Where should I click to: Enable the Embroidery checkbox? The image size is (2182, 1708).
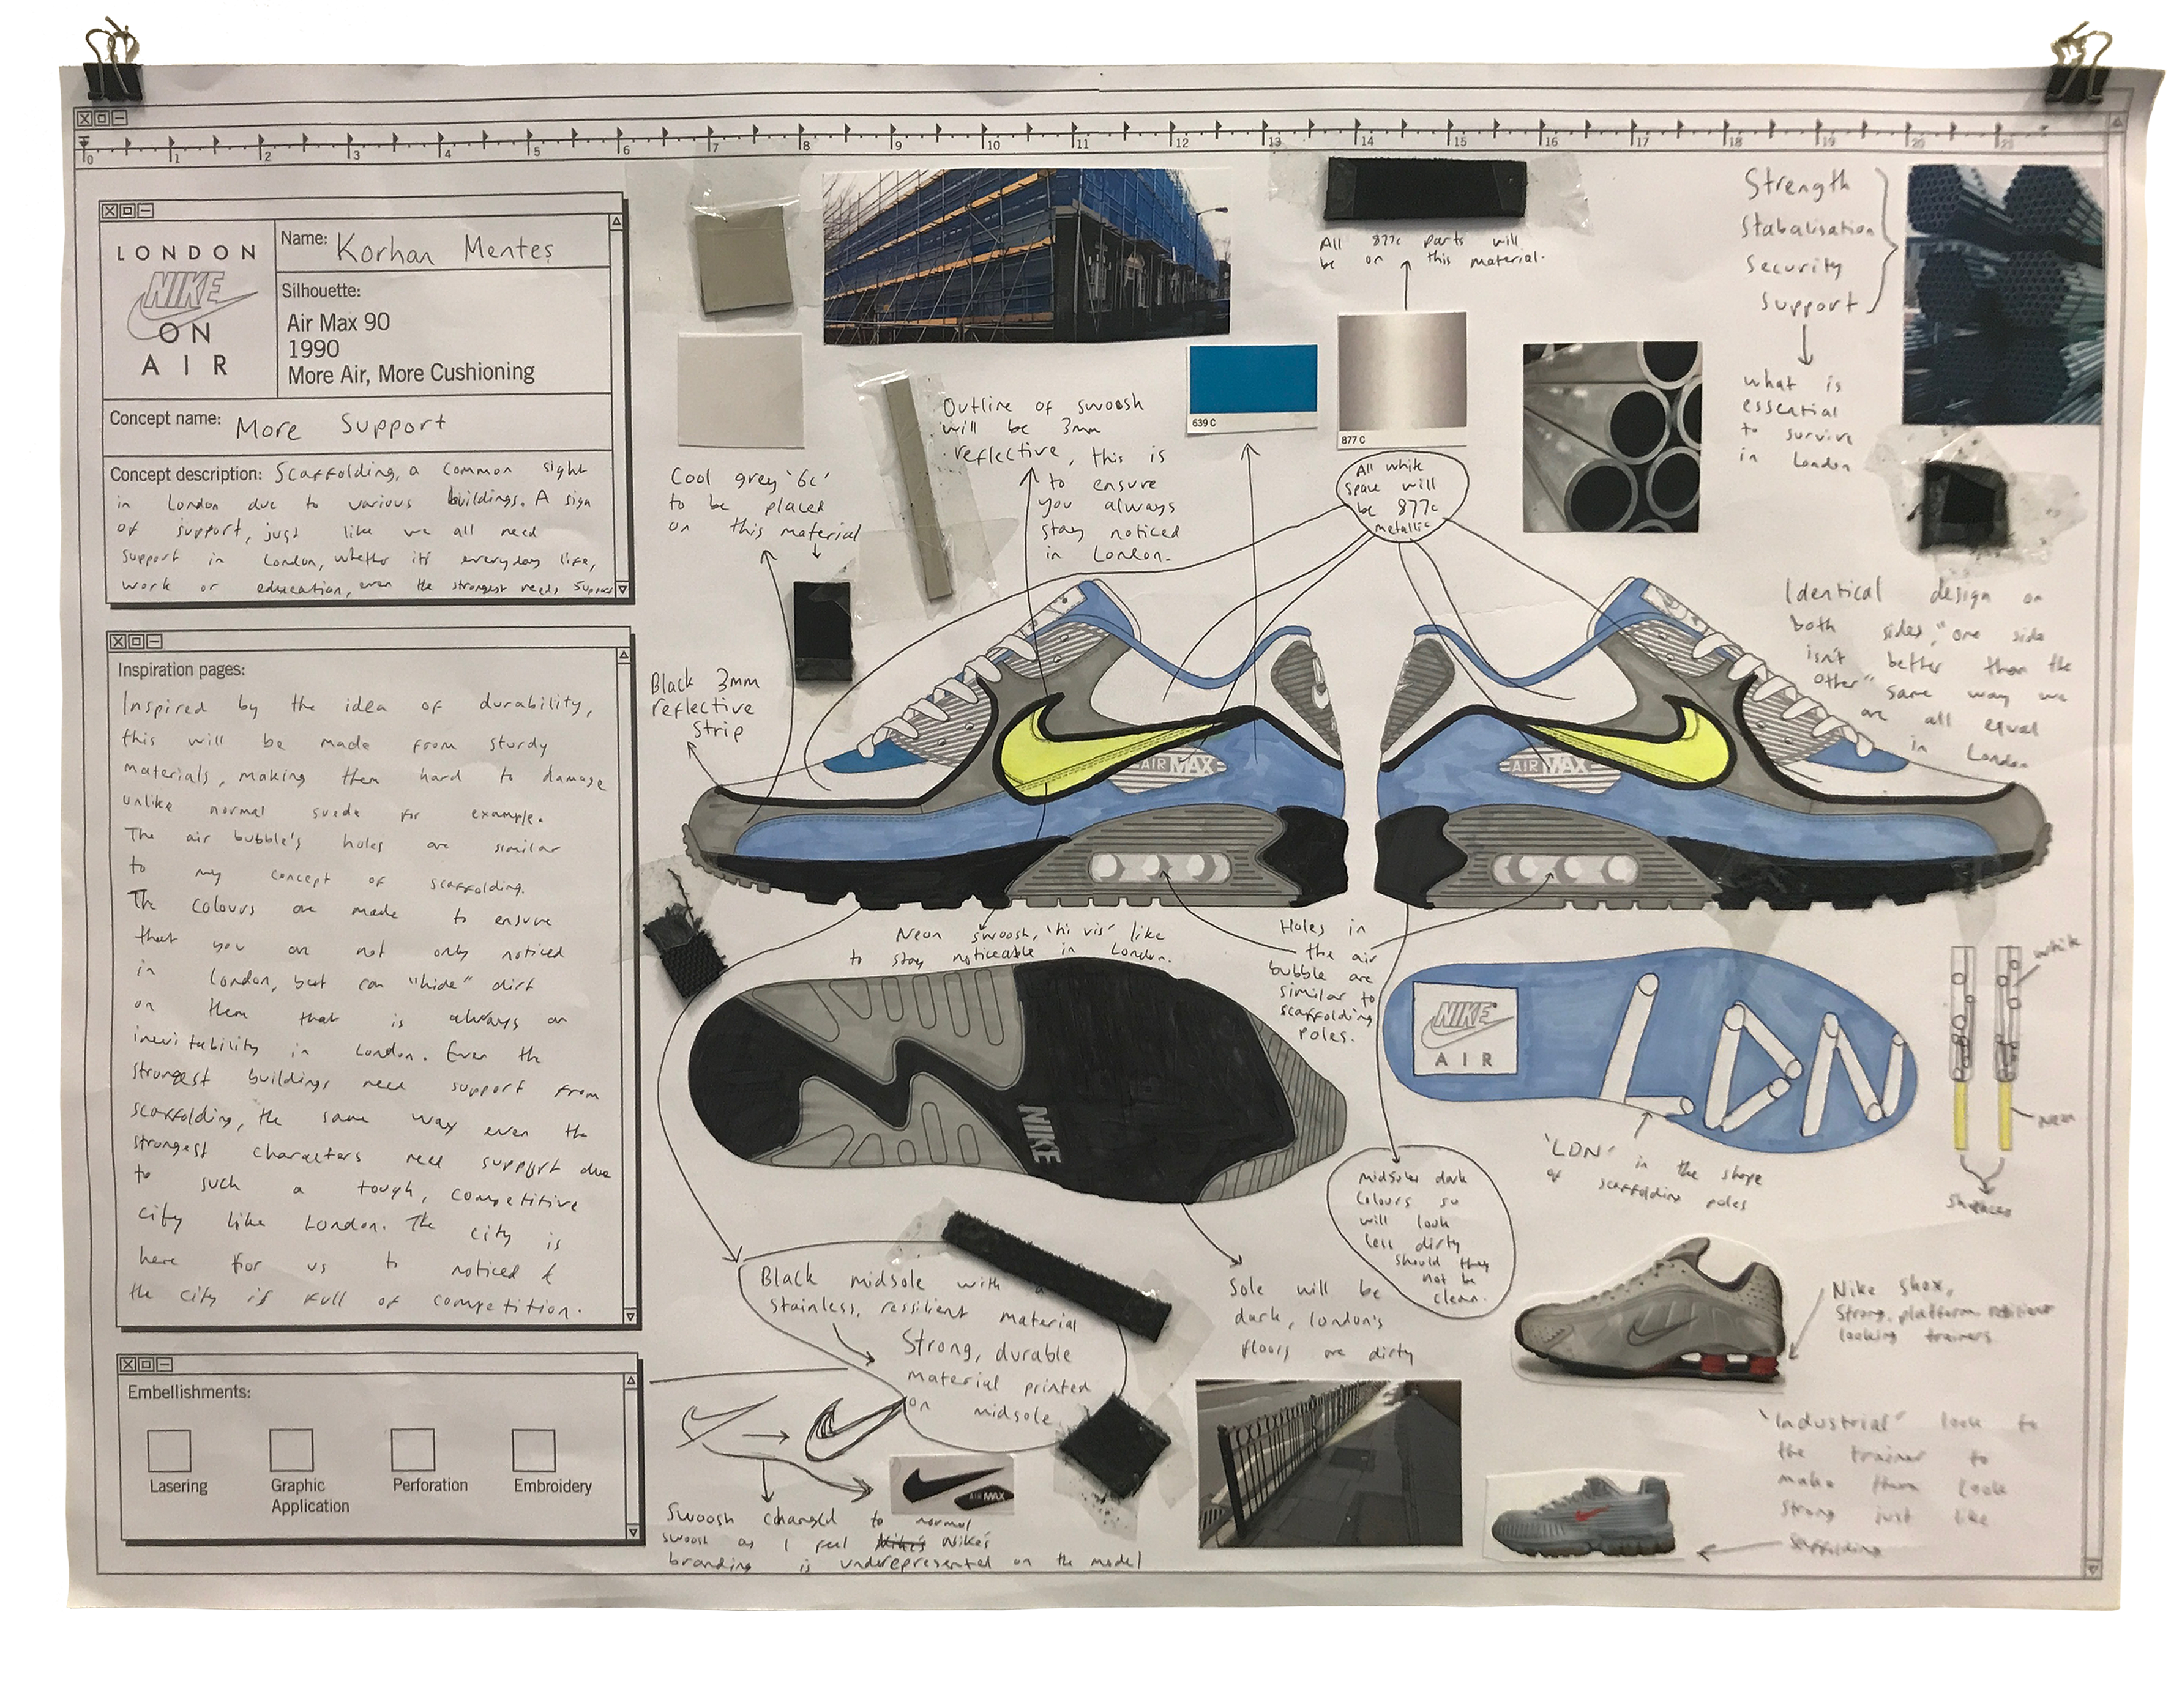[x=533, y=1450]
